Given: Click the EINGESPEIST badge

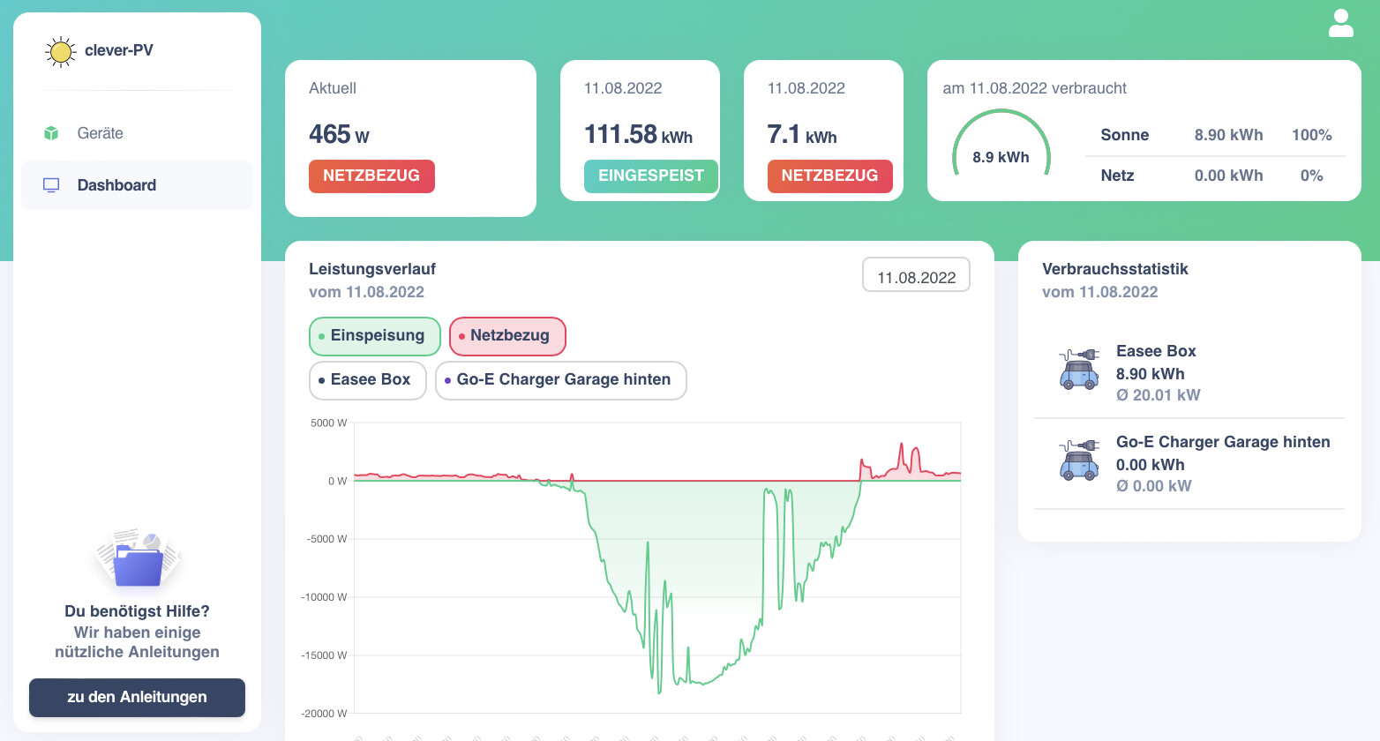Looking at the screenshot, I should tap(651, 176).
